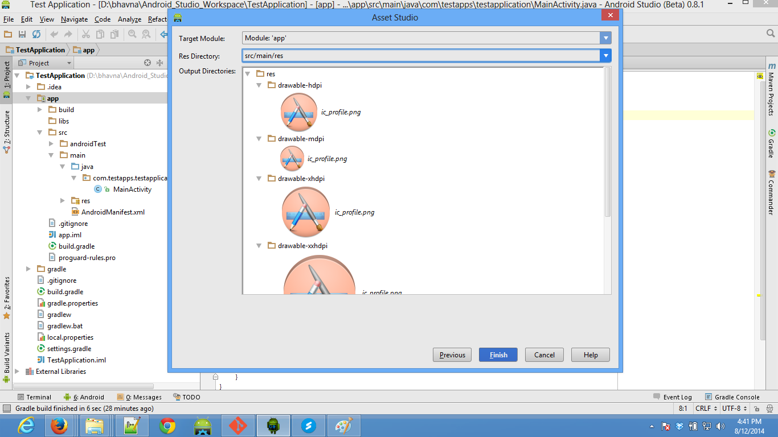This screenshot has width=778, height=437.
Task: Open the Firefox icon in the taskbar
Action: click(59, 426)
